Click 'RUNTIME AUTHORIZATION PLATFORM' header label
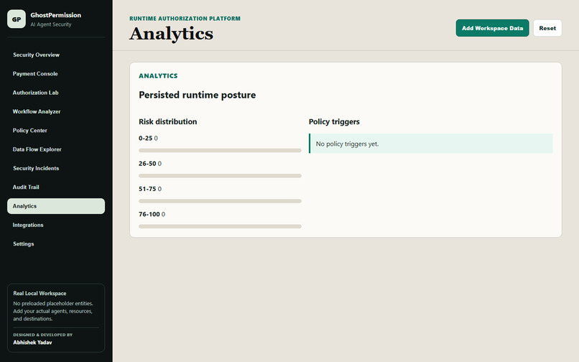Screen dimensions: 579x362 pyautogui.click(x=185, y=19)
